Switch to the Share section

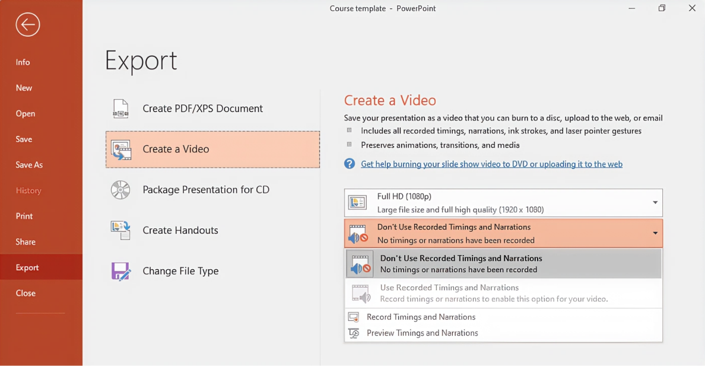coord(25,241)
